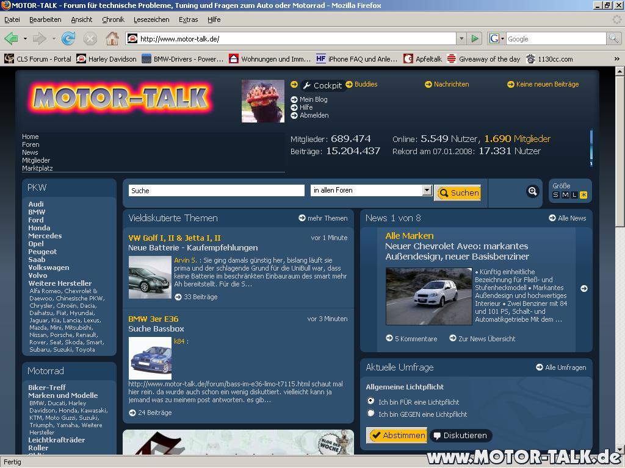Open the address bar history dropdown
The width and height of the screenshot is (625, 468).
461,38
